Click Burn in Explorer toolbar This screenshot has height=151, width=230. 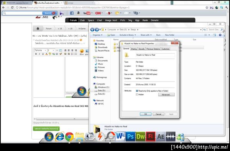pos(158,35)
